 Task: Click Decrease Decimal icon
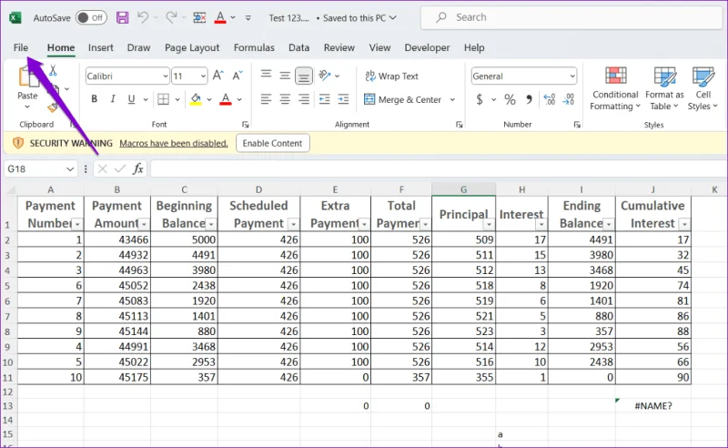pyautogui.click(x=569, y=99)
